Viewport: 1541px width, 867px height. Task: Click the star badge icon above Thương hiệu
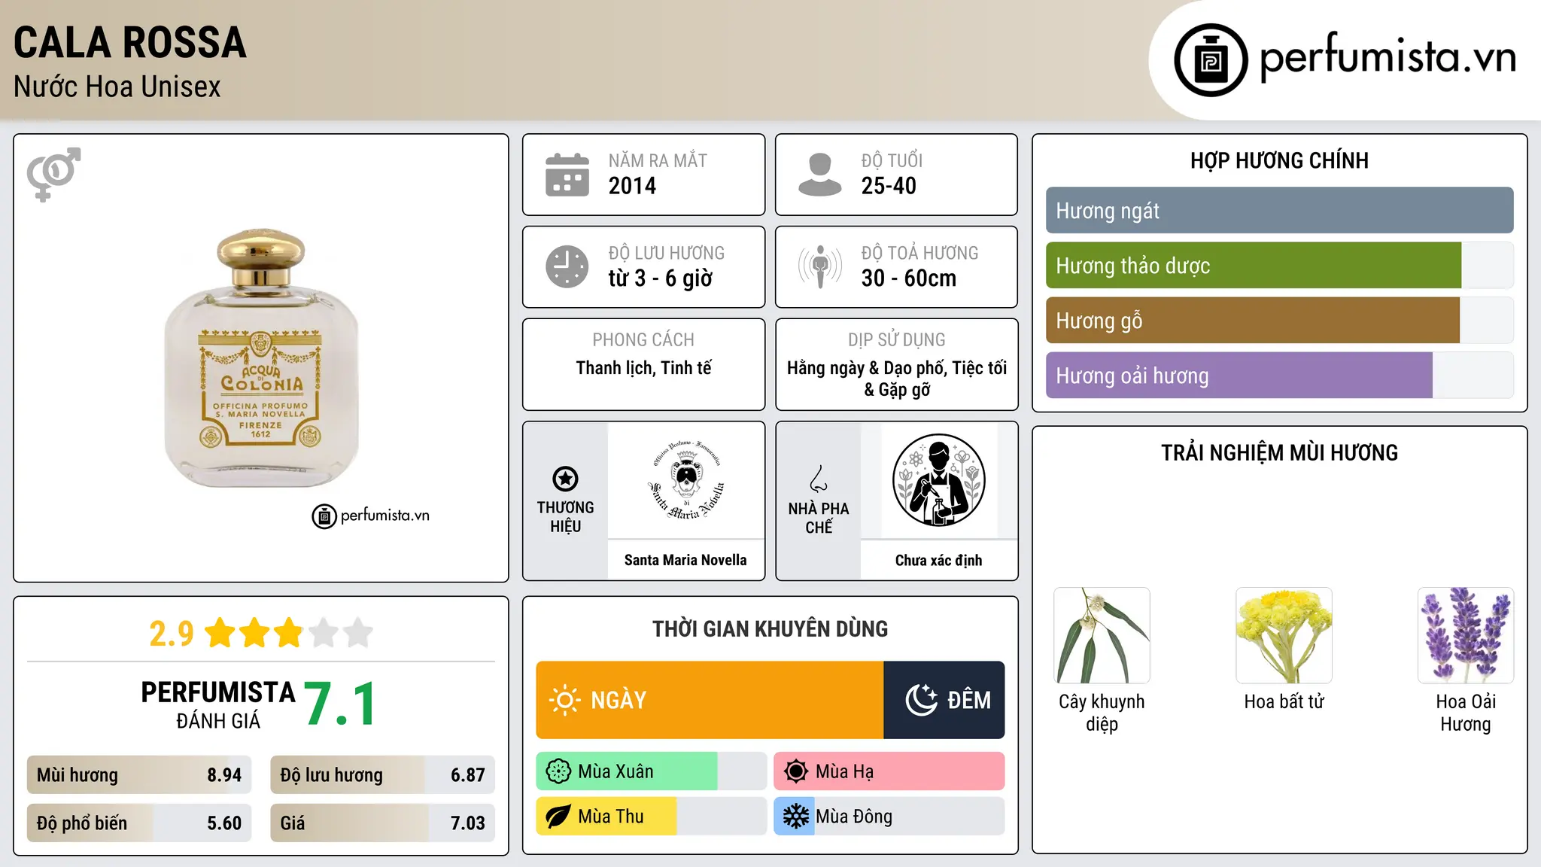click(x=565, y=479)
